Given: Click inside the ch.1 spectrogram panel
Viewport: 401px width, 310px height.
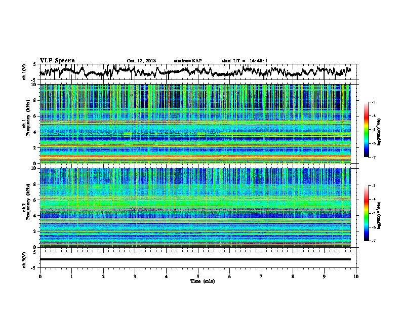Looking at the screenshot, I should click(x=195, y=124).
